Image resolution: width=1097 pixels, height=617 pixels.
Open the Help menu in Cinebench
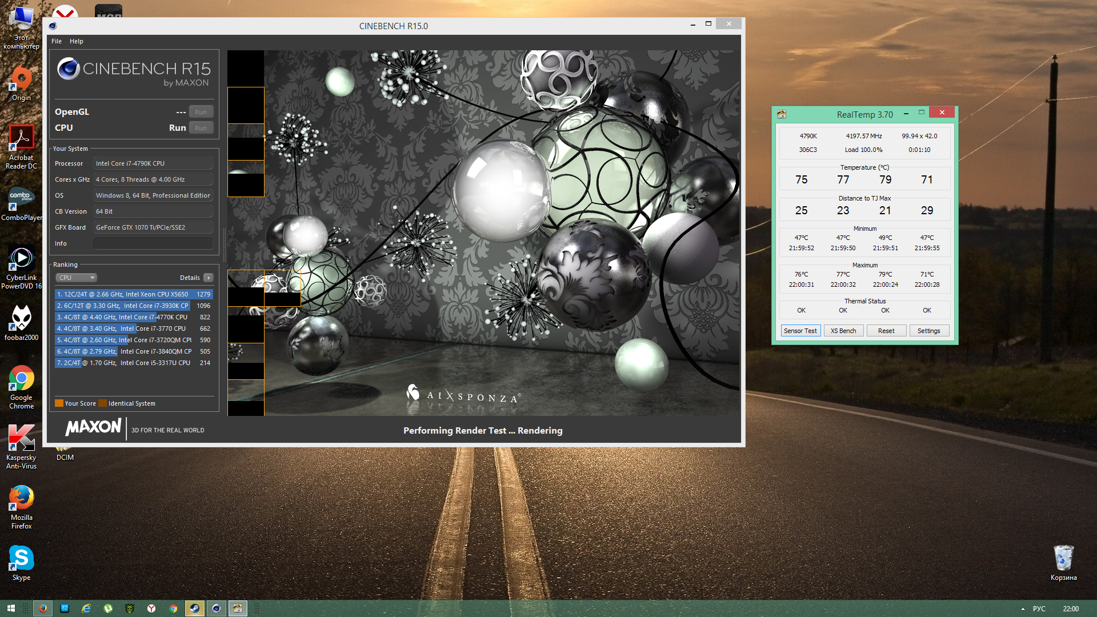click(77, 41)
